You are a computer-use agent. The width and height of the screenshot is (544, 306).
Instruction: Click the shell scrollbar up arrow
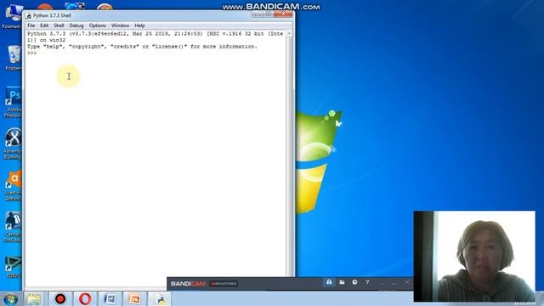[x=289, y=34]
